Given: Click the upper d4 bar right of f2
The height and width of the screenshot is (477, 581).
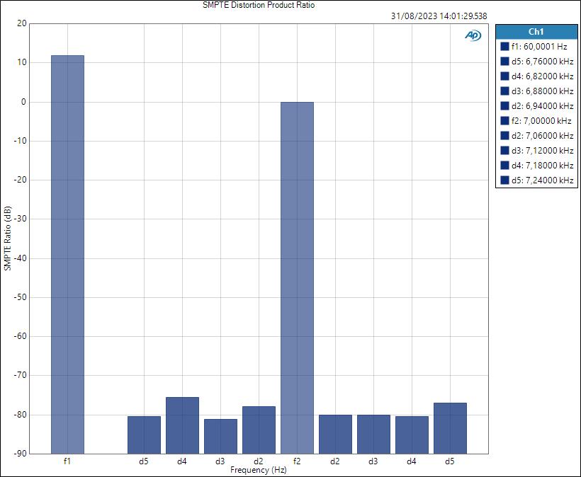Looking at the screenshot, I should click(x=412, y=435).
